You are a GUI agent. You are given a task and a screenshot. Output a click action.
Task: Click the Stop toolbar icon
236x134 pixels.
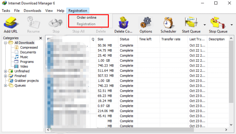point(56,23)
